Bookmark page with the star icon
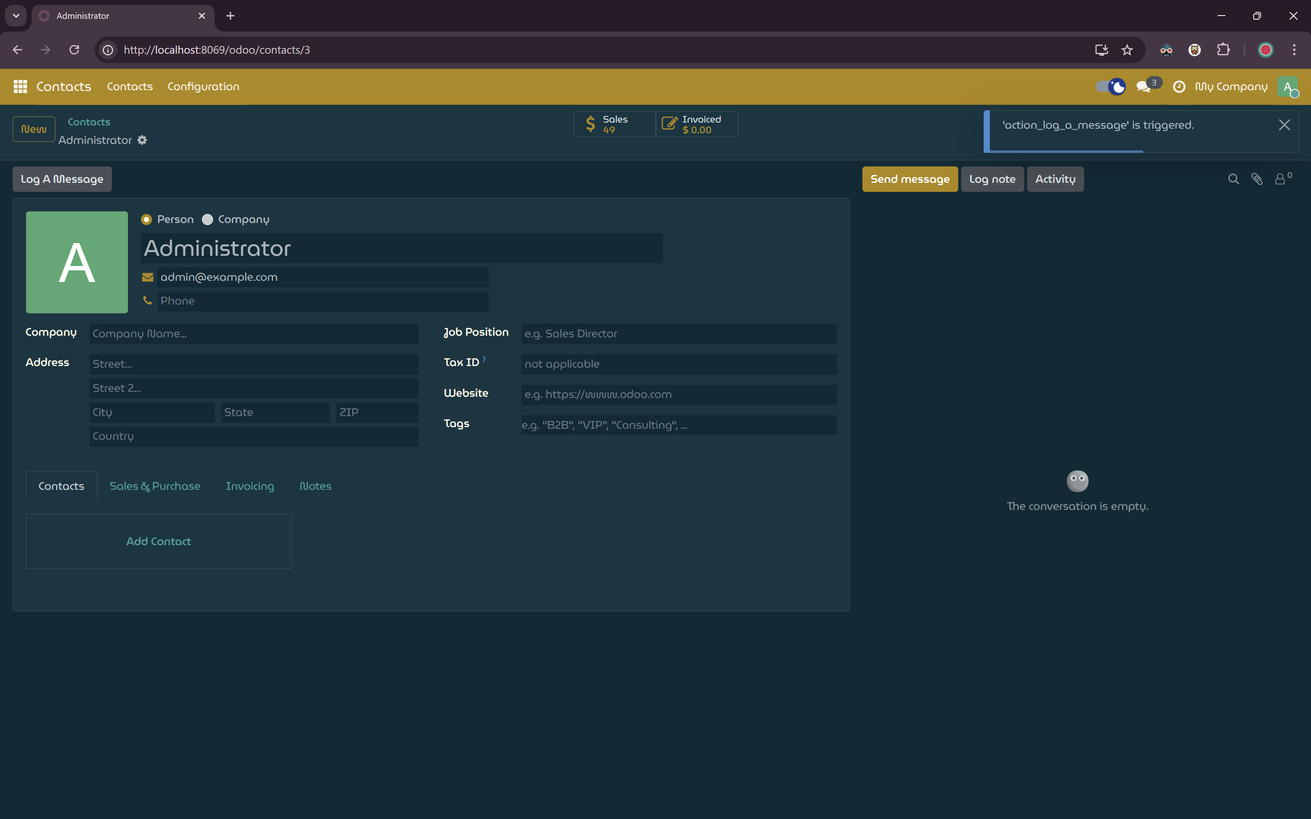 [x=1127, y=50]
